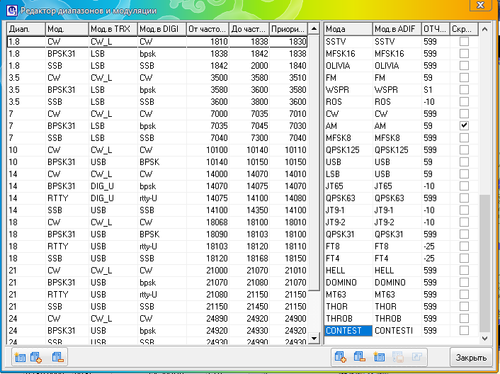
Task: Click the modes list scrollbar thumb
Action: (x=484, y=262)
